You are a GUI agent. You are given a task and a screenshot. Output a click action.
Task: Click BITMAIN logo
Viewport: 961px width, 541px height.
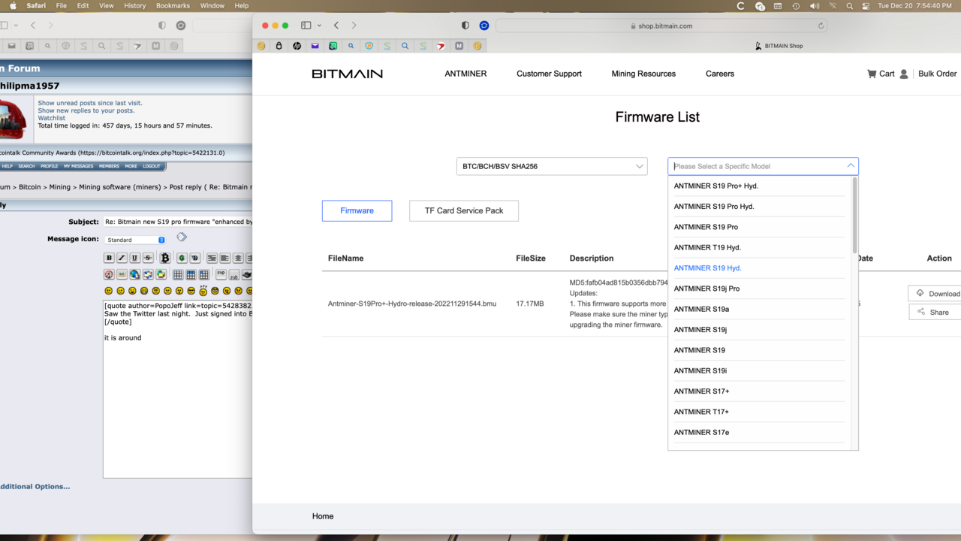click(x=348, y=74)
